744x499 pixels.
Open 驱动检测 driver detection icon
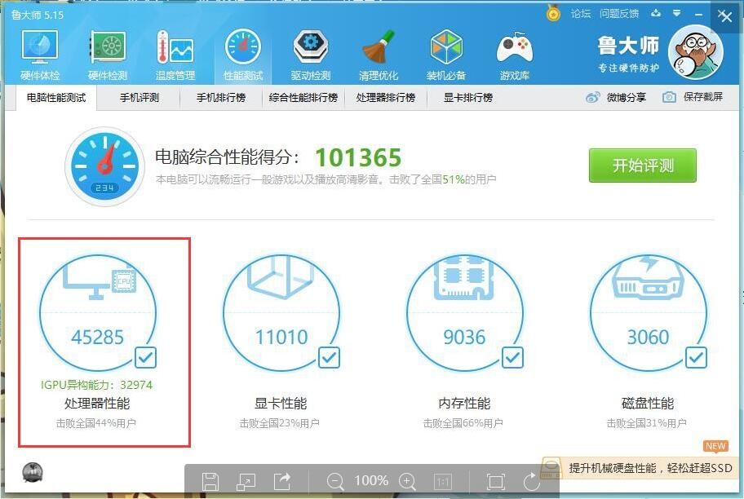(x=311, y=55)
